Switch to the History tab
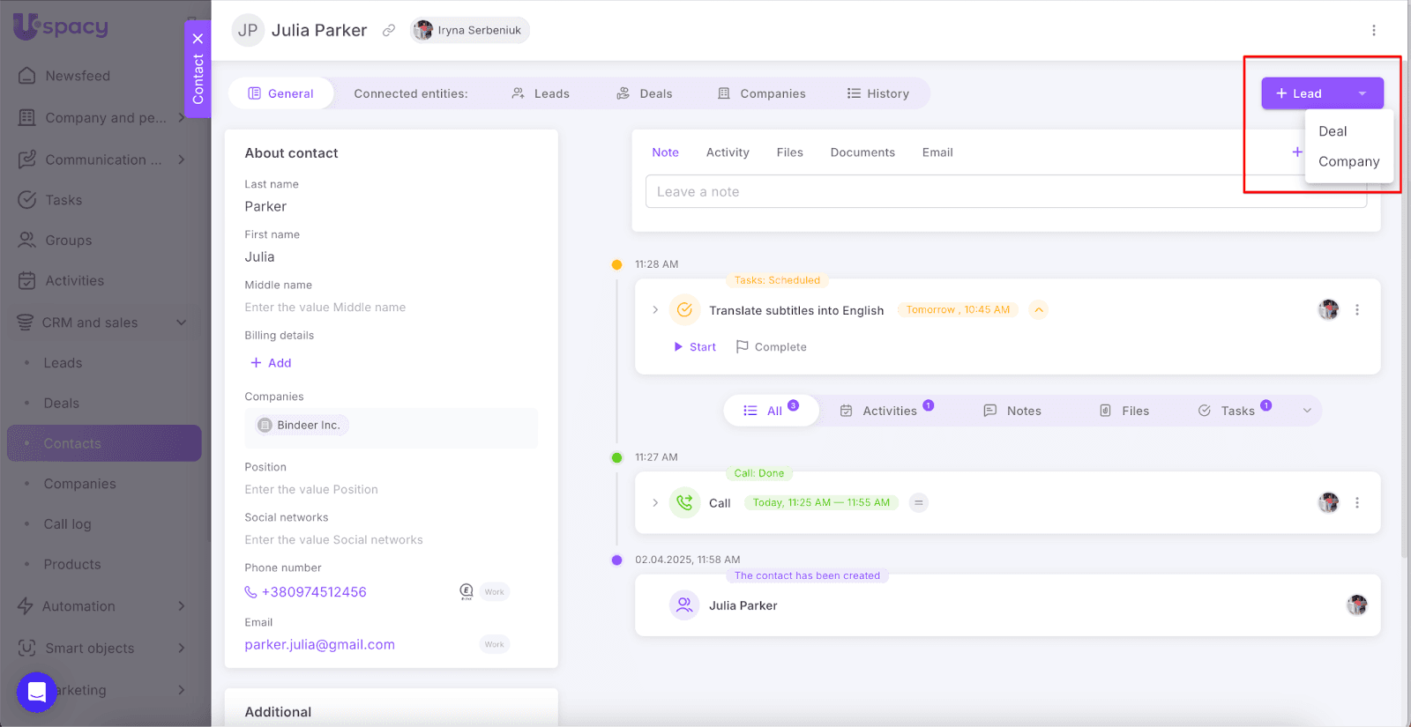The width and height of the screenshot is (1411, 727). point(877,93)
